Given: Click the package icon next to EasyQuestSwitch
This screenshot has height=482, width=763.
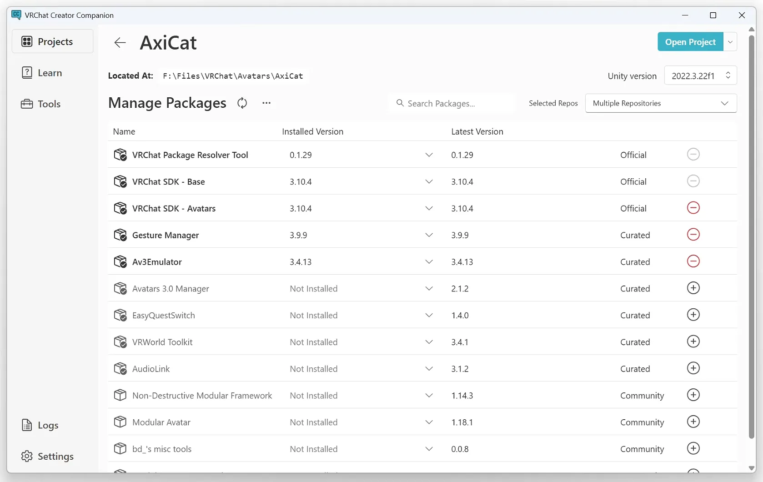Looking at the screenshot, I should [120, 315].
